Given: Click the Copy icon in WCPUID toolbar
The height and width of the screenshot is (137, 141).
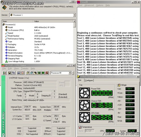Looking at the screenshot, I should 14,73.
